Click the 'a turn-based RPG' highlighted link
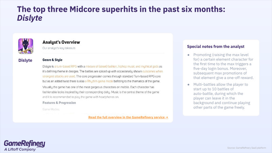Image resolution: width=272 pixels, height=153 pixels. 66,66
